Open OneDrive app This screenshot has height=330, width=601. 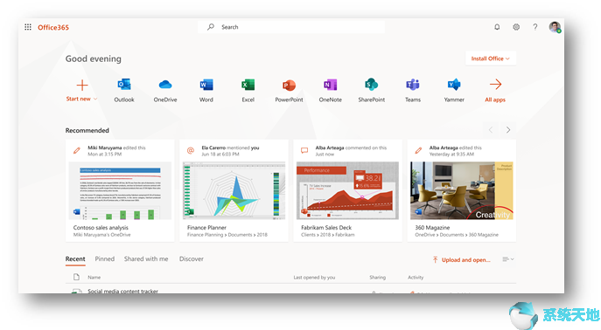[165, 85]
